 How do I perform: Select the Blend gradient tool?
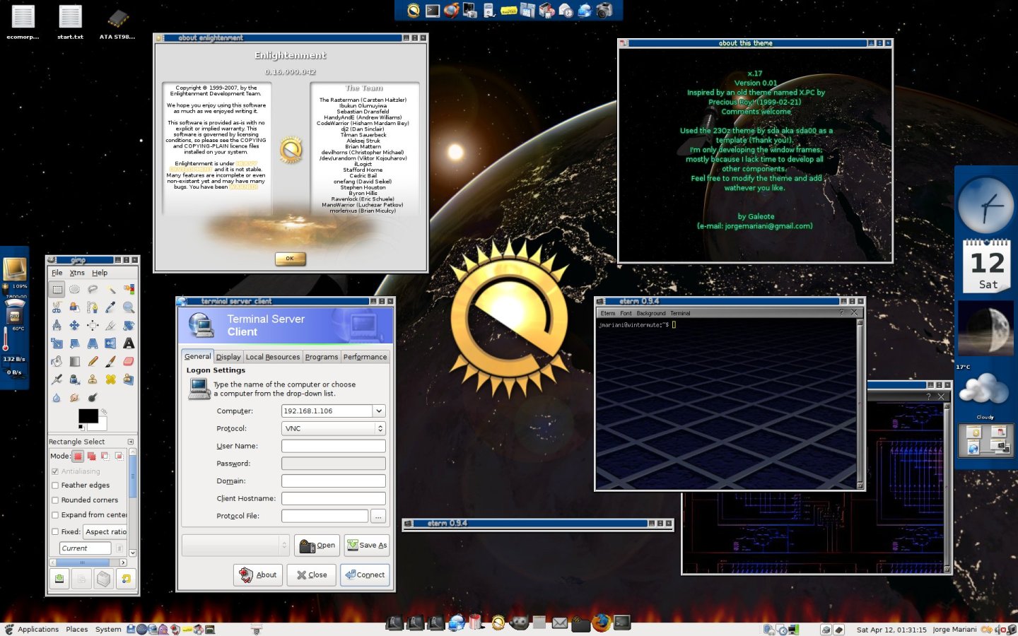pos(74,361)
